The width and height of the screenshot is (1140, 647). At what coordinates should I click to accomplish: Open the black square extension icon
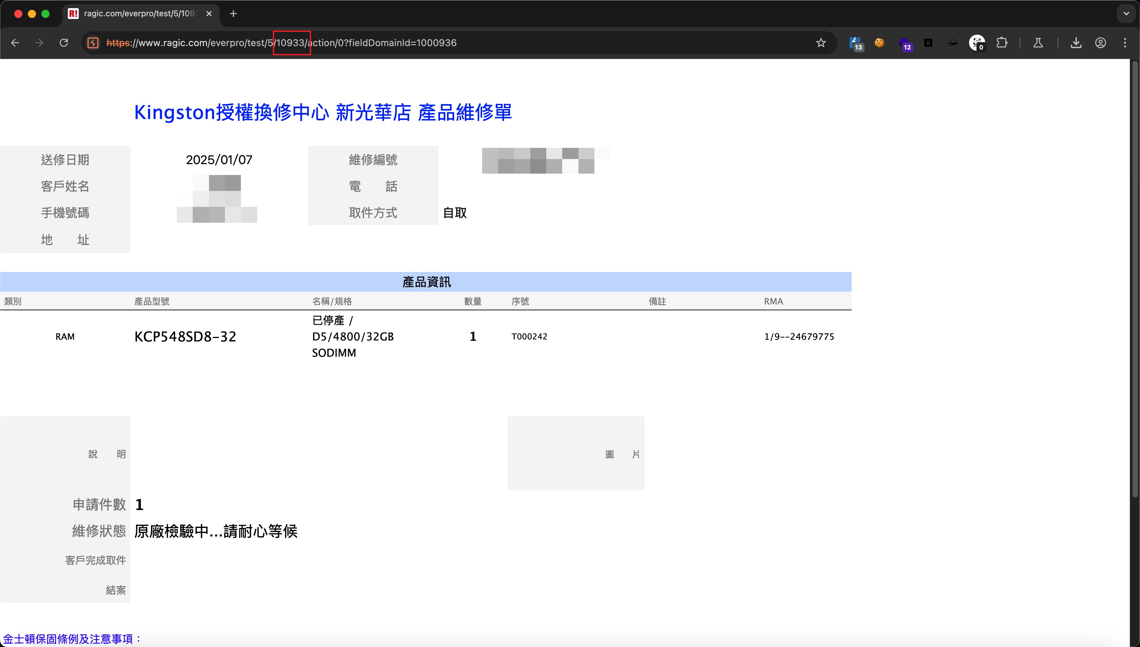point(928,43)
